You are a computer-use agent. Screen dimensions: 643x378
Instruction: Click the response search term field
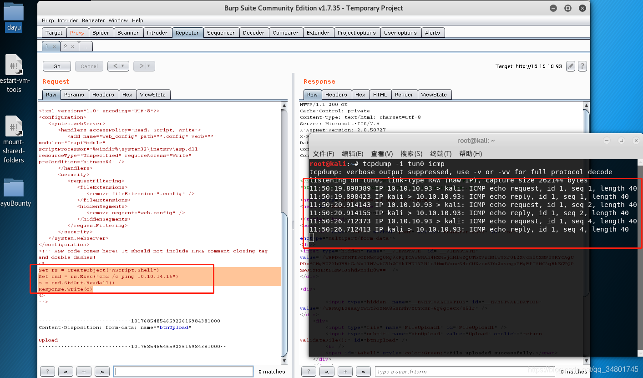click(464, 372)
